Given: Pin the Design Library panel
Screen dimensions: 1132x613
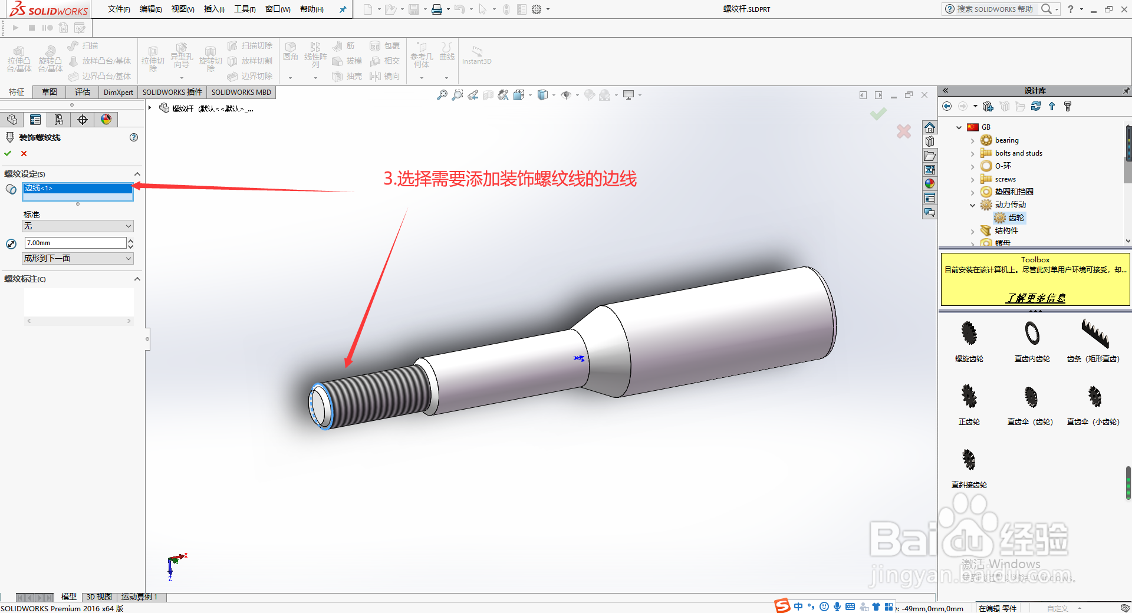Looking at the screenshot, I should 1126,91.
